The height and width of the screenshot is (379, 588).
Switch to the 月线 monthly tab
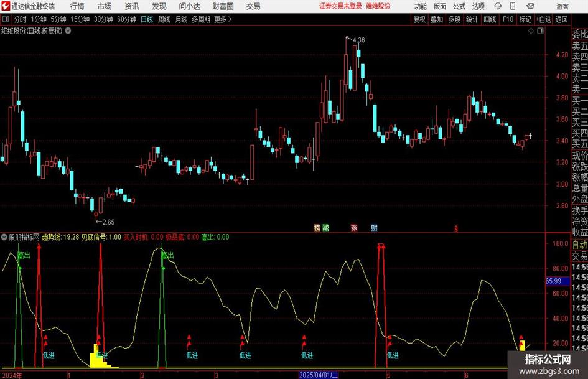(x=182, y=19)
